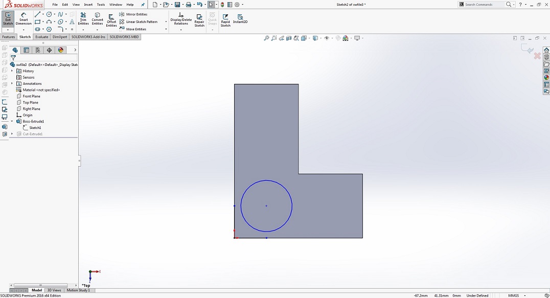Viewport: 550px width, 298px height.
Task: Select the Ellipse sketch tool
Action: (x=60, y=22)
